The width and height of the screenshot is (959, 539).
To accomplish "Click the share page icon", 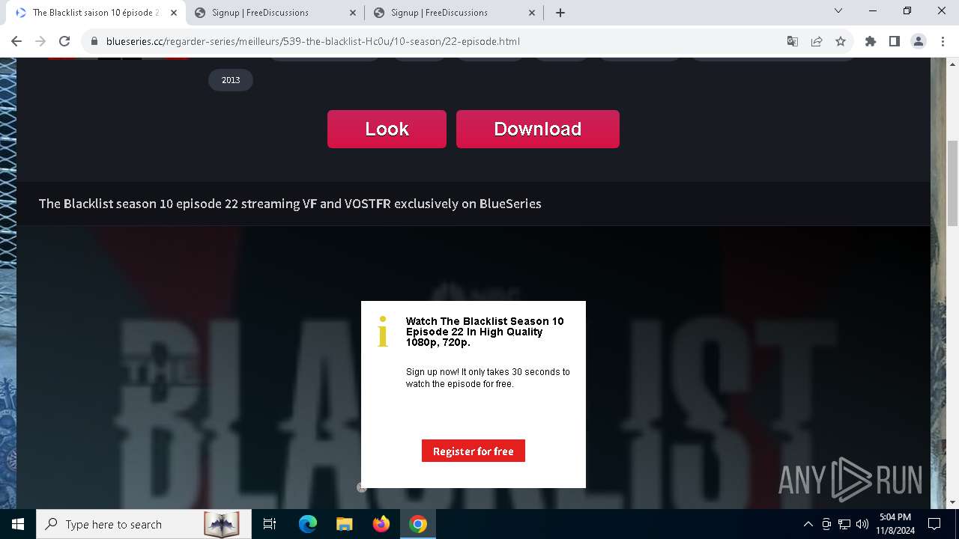I will 817,41.
